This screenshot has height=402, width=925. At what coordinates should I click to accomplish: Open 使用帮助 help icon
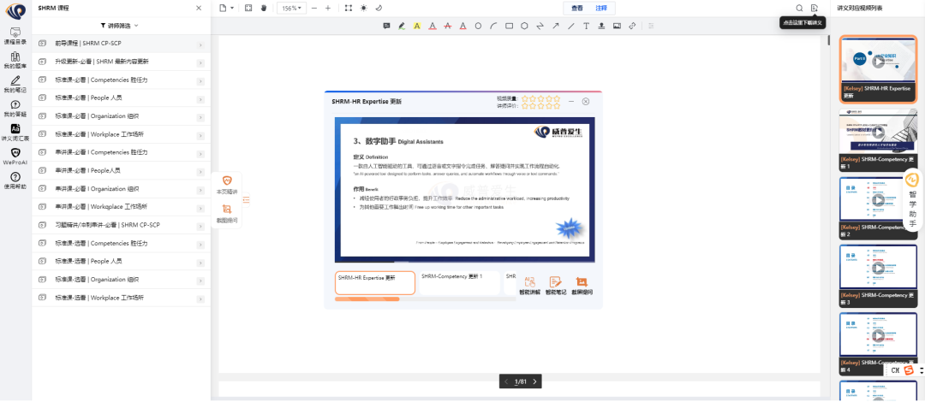pos(15,180)
